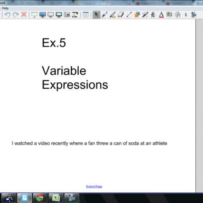Switch to SMART Notebook in taskbar
Image resolution: width=203 pixels, height=203 pixels.
tap(25, 198)
